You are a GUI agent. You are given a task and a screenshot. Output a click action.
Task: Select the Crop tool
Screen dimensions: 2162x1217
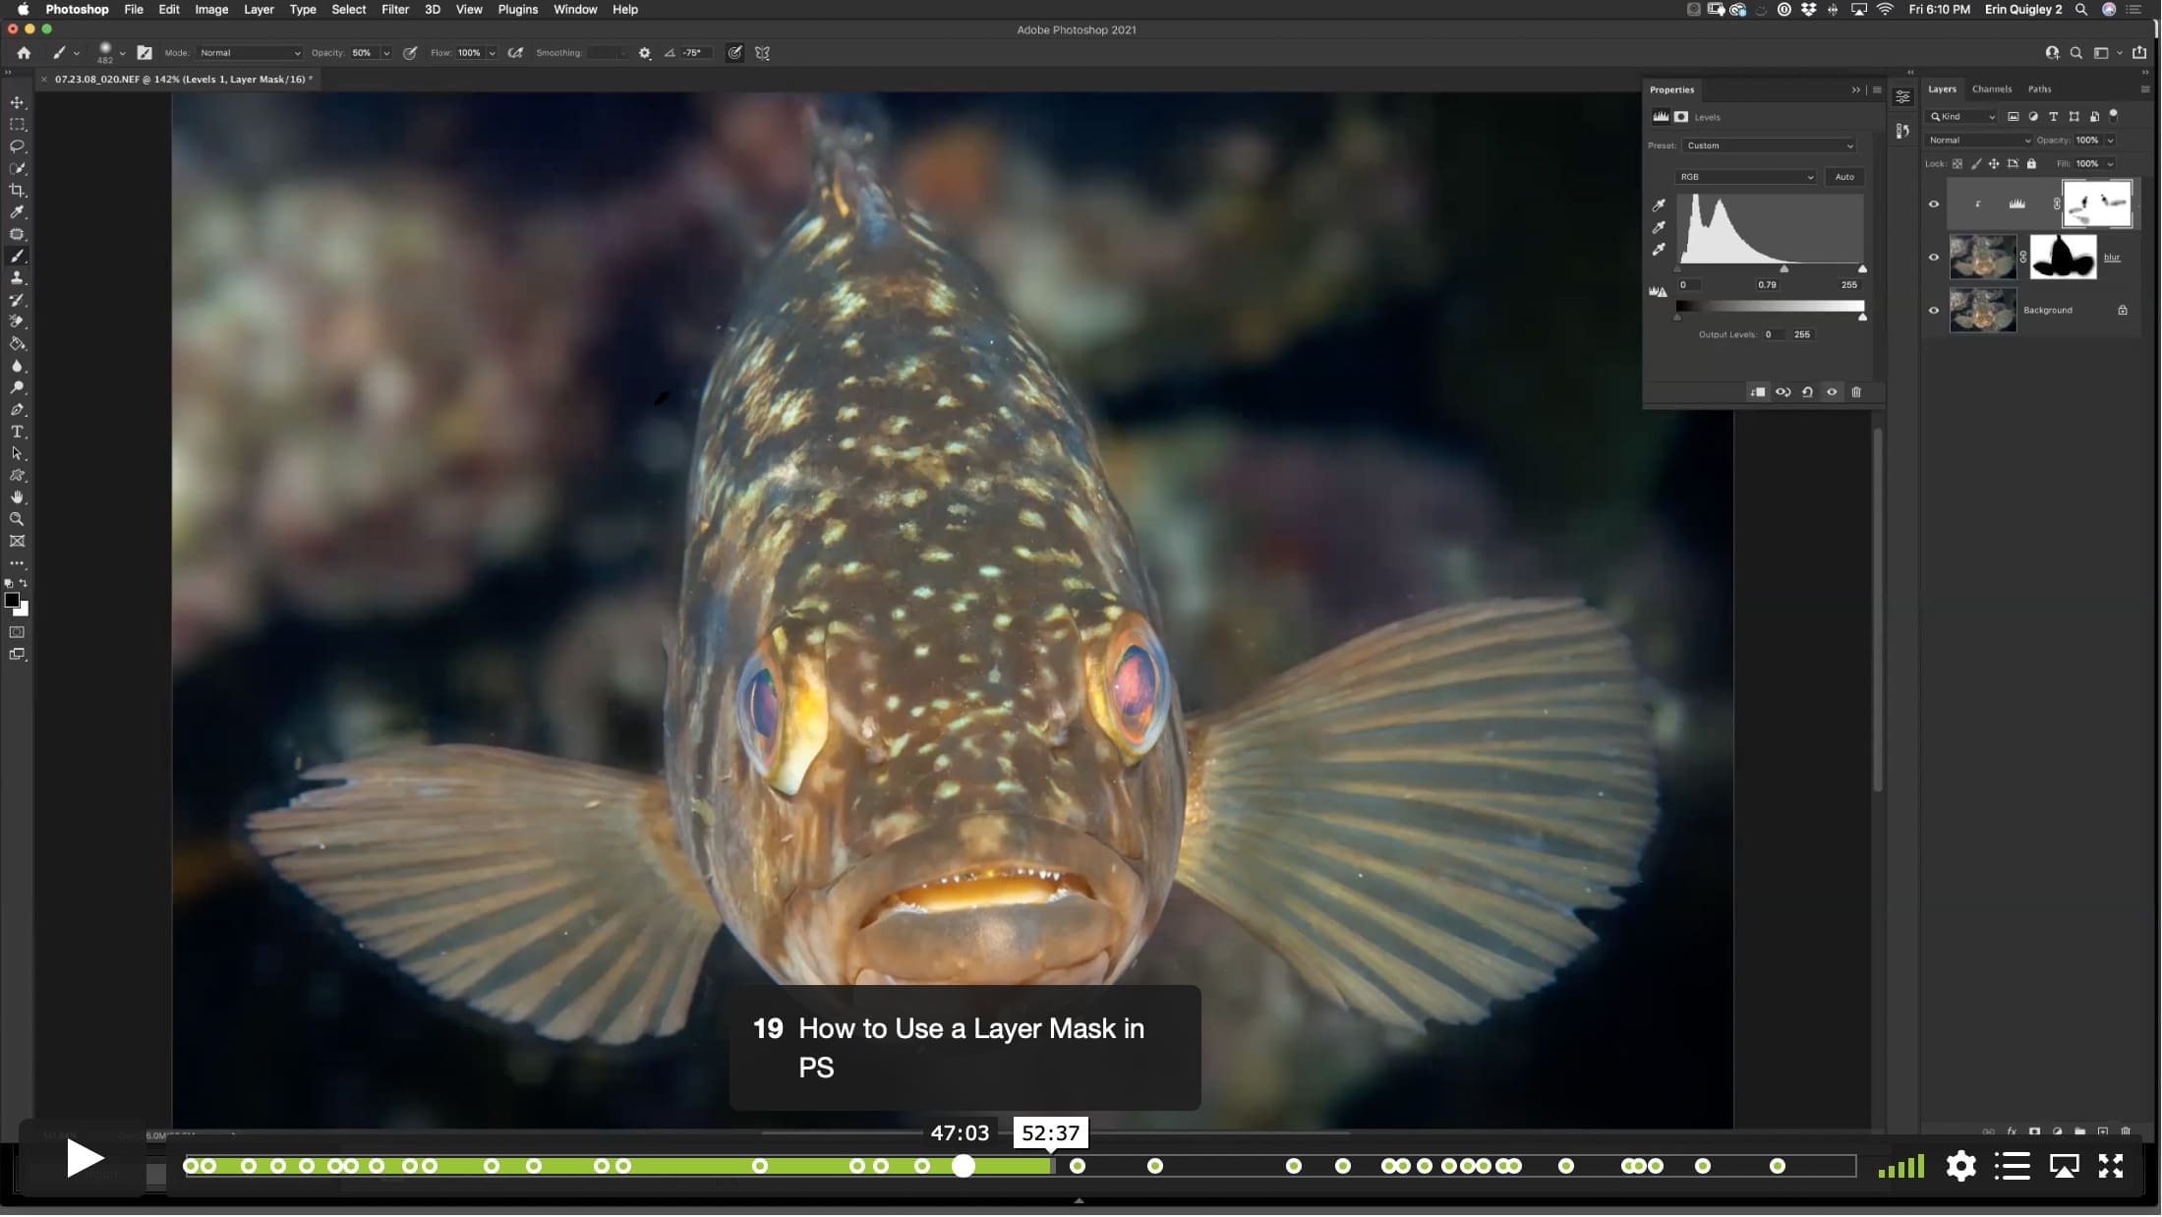point(17,191)
